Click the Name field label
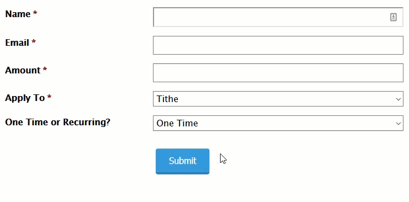 (18, 14)
